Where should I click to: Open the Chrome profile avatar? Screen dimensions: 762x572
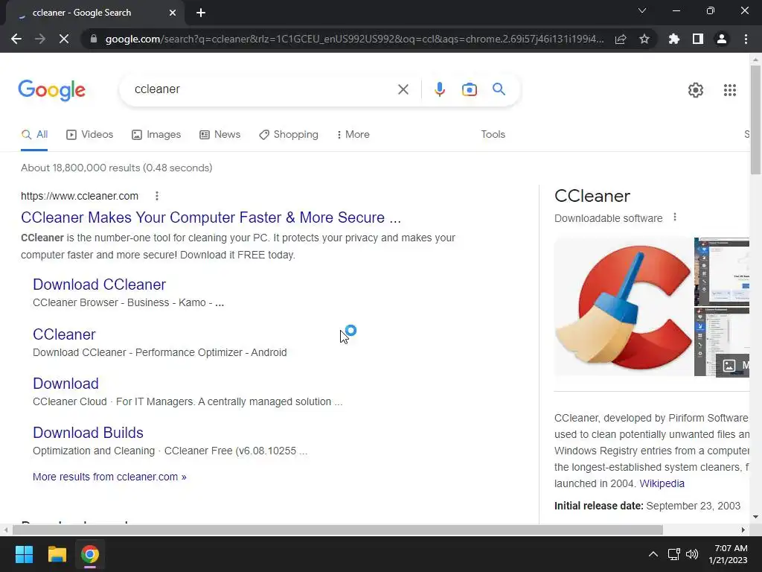[722, 39]
